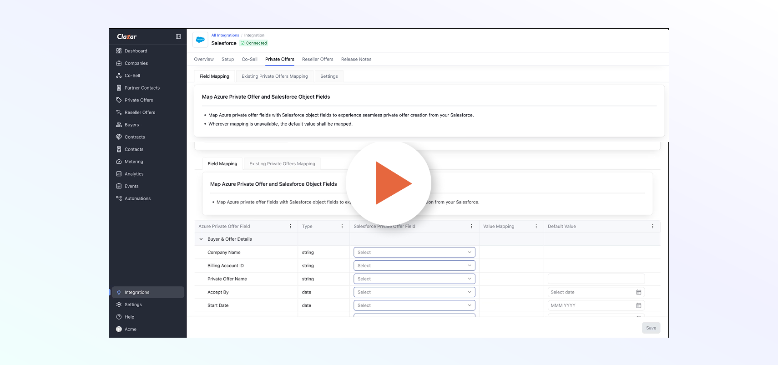Viewport: 778px width, 365px height.
Task: Open top Existing Private Offers Mapping tab
Action: pos(275,76)
